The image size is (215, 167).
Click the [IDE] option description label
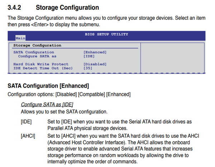coord(26,122)
